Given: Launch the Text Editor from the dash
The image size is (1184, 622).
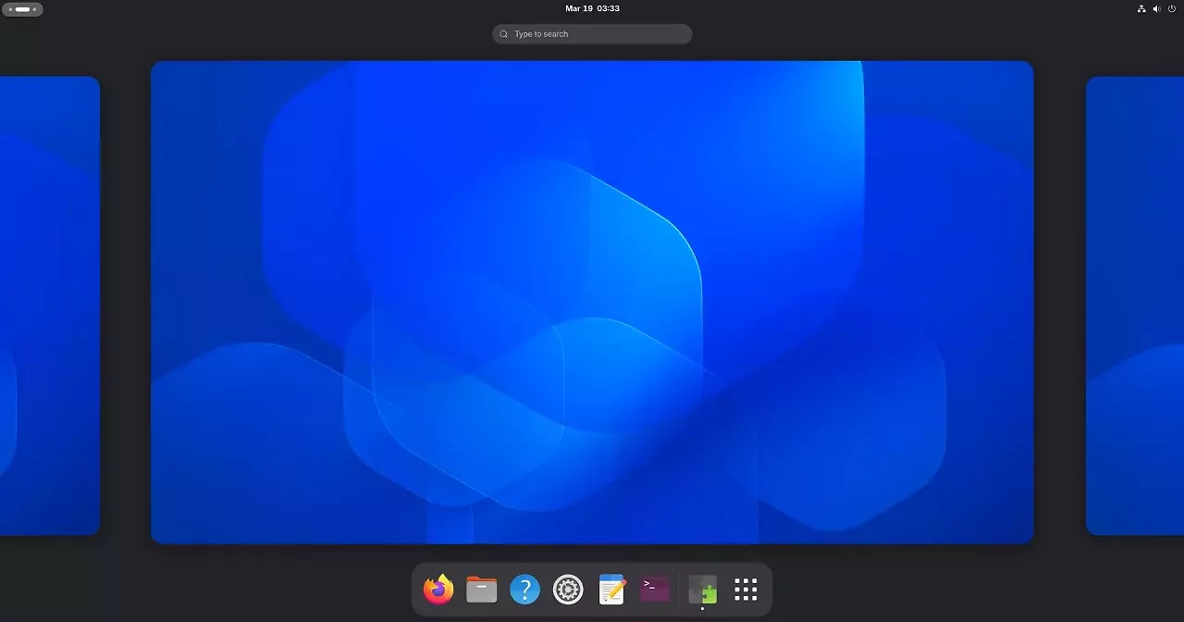Looking at the screenshot, I should click(x=611, y=590).
